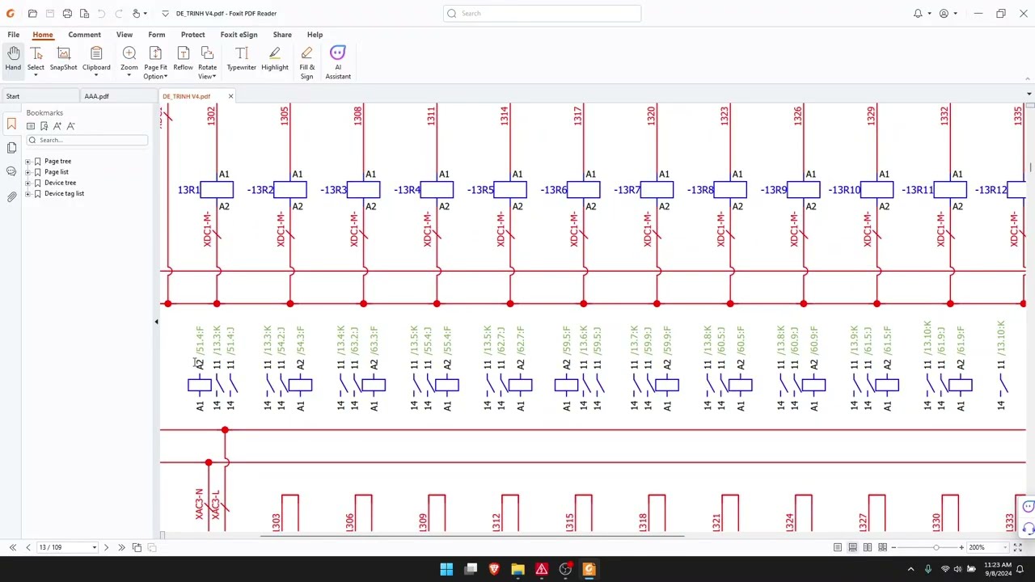Open the notifications bell in title bar

tap(918, 13)
